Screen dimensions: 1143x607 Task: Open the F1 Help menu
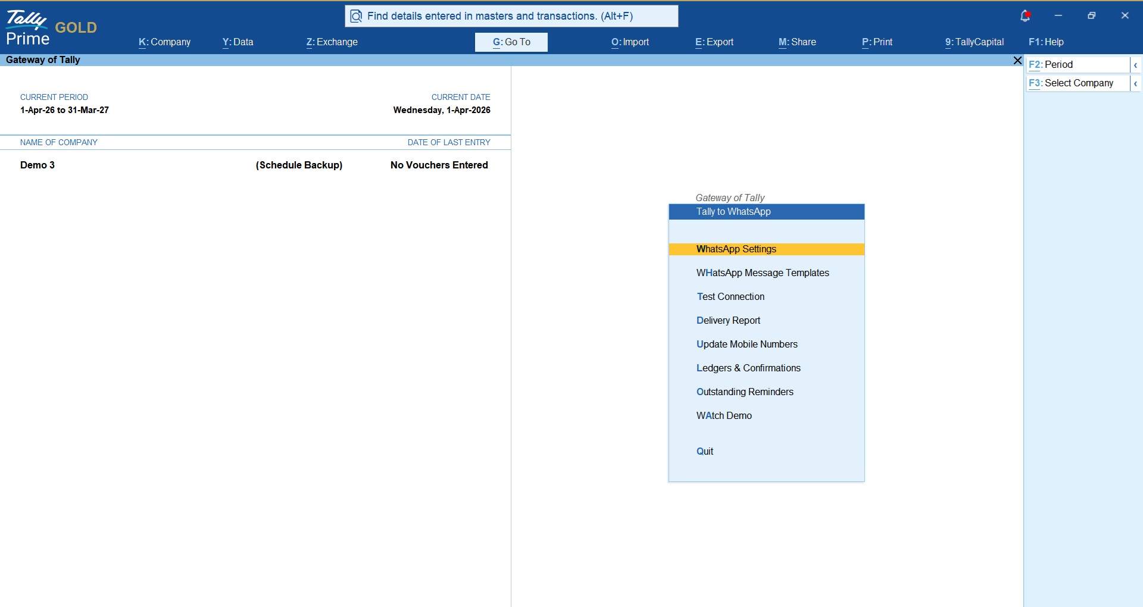coord(1046,42)
